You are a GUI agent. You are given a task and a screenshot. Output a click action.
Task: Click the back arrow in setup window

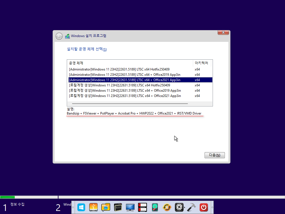[x=59, y=36]
